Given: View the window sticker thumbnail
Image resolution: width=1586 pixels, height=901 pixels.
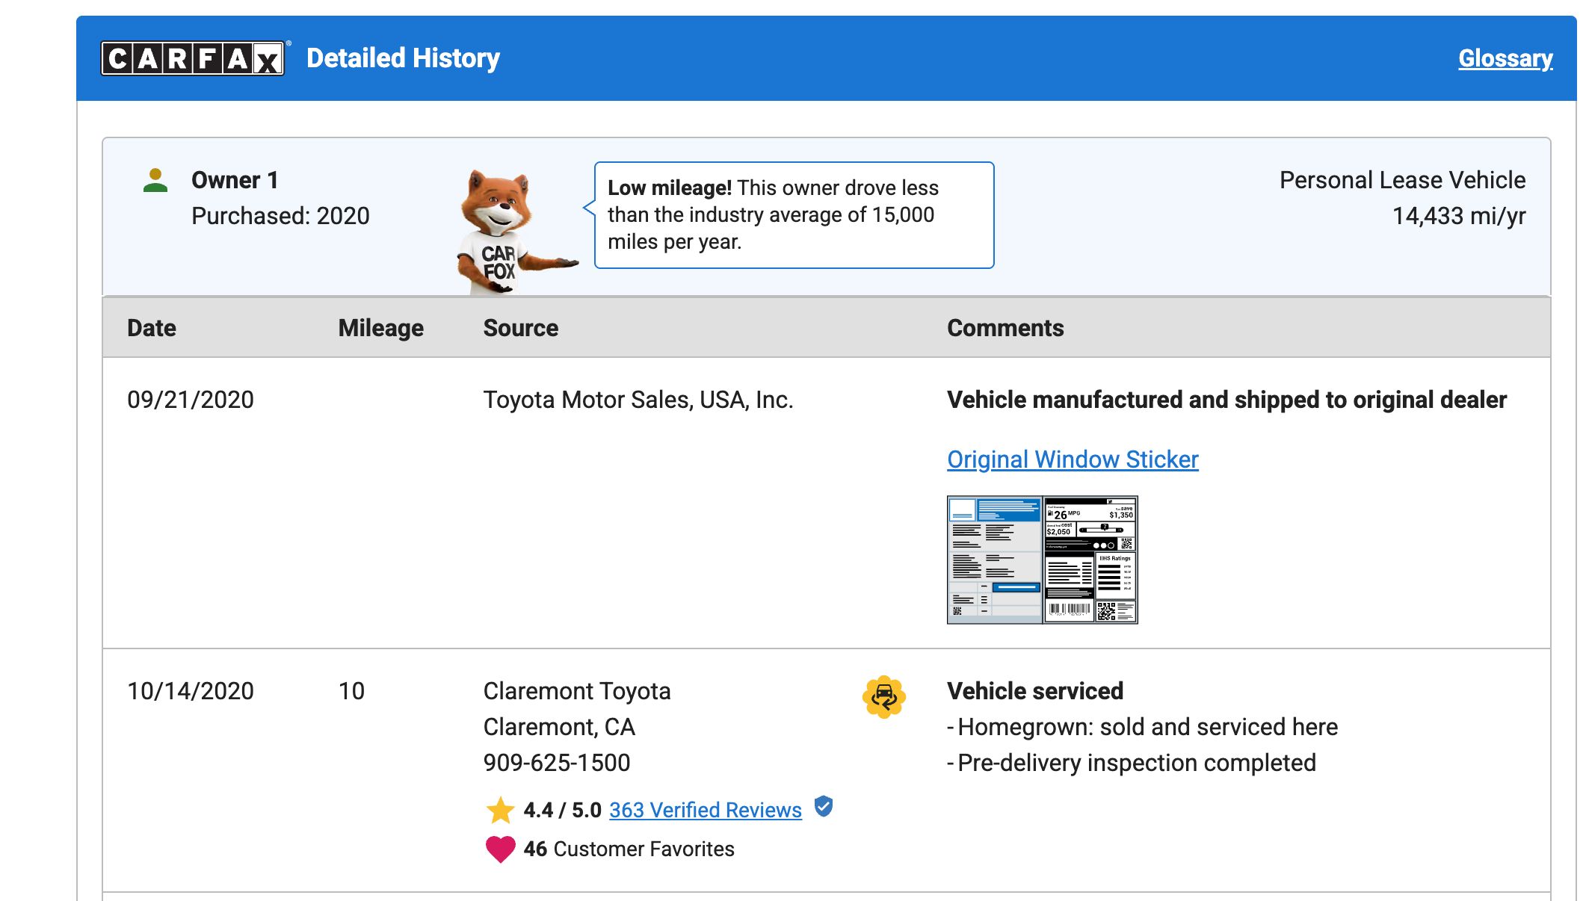Looking at the screenshot, I should click(x=1042, y=560).
